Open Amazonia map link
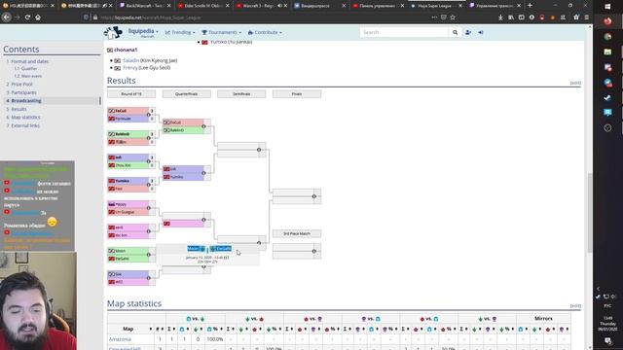This screenshot has height=350, width=623. (120, 339)
